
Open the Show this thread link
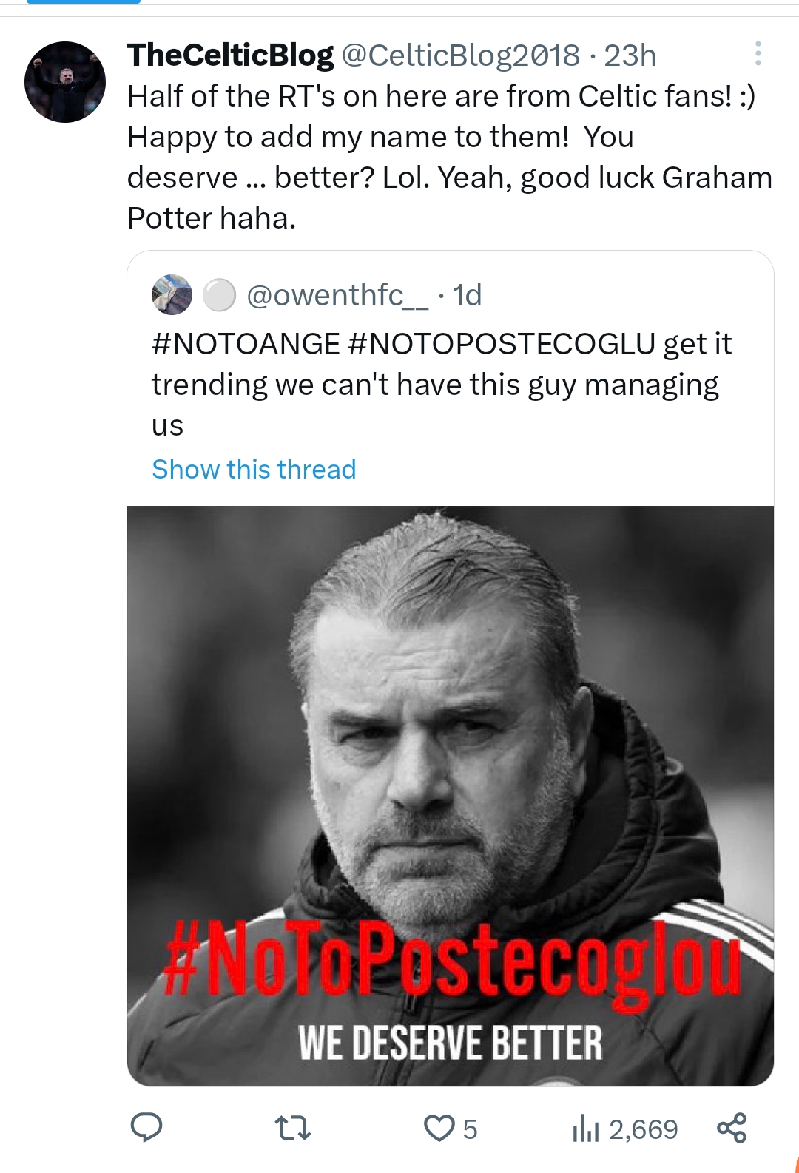(254, 470)
